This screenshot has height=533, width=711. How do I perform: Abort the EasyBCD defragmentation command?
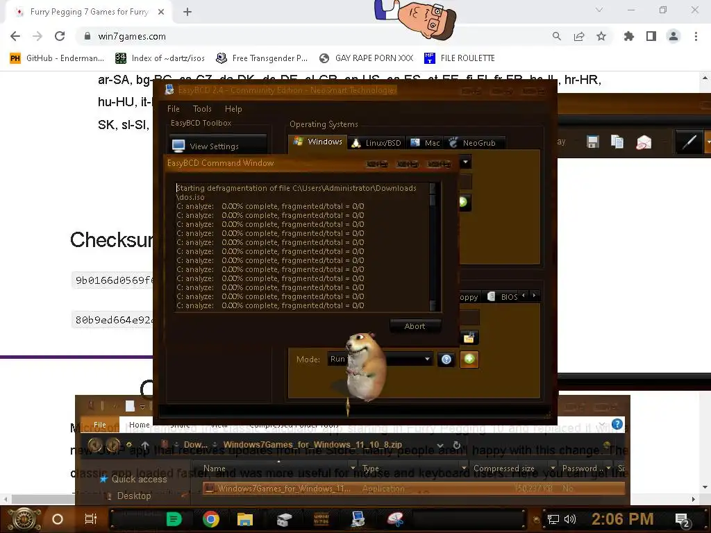tap(415, 326)
